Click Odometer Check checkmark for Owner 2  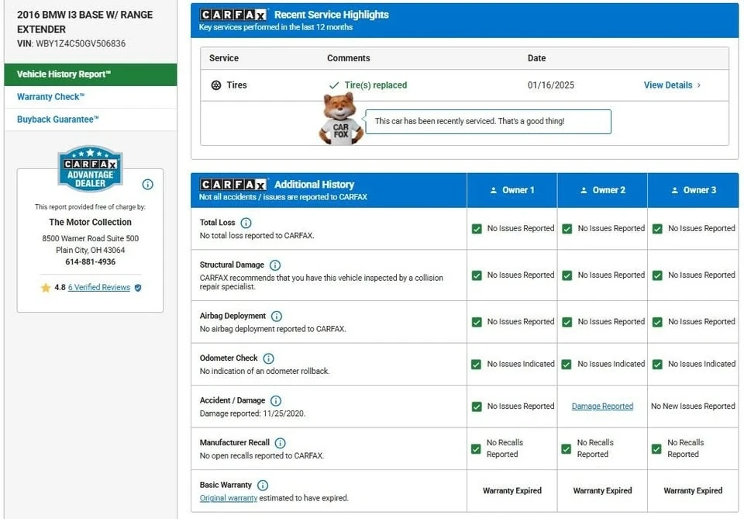pyautogui.click(x=566, y=364)
